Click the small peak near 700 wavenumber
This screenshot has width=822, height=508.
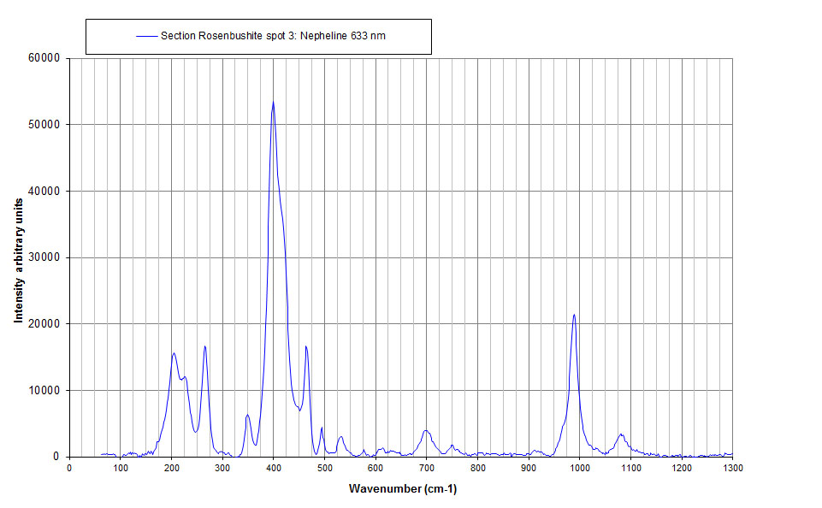pos(426,431)
